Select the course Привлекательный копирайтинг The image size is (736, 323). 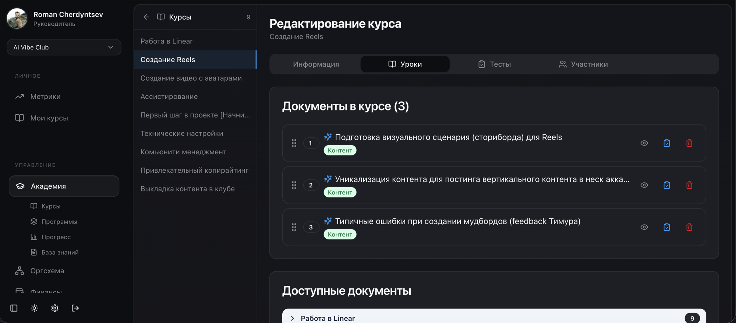click(x=195, y=170)
